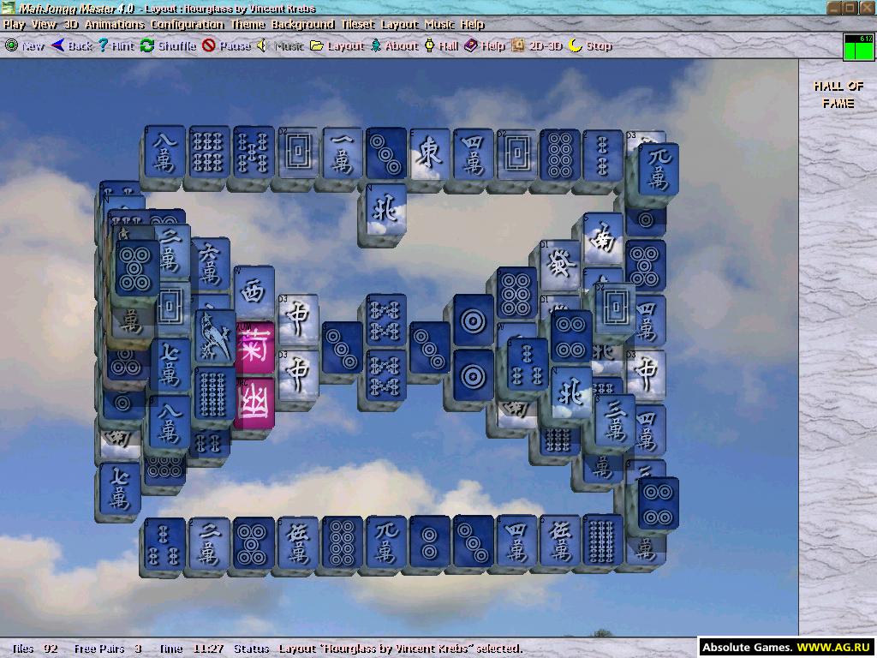Pause the game
The width and height of the screenshot is (877, 658).
(226, 46)
